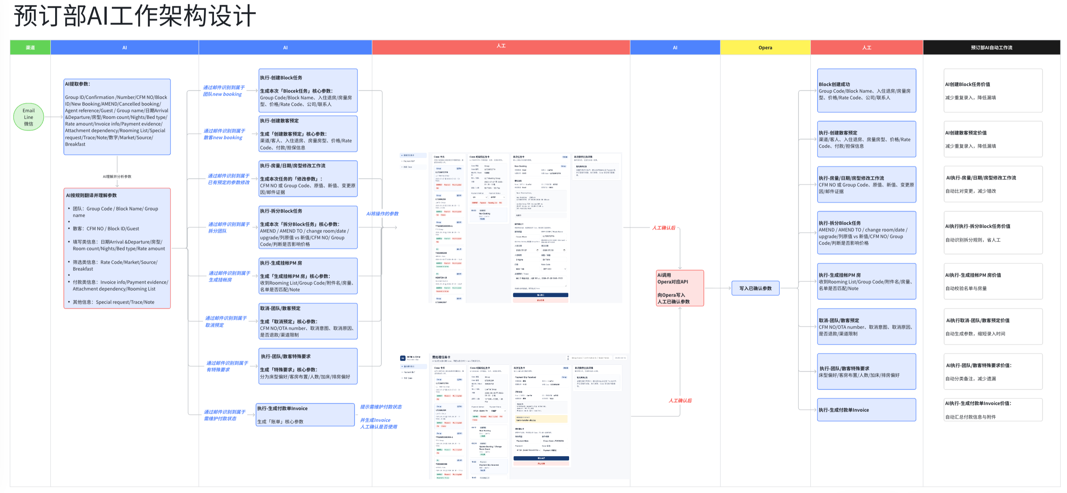The image size is (1067, 493).
Task: Click the 人工确认后 label above Ai调用 box
Action: [x=664, y=228]
